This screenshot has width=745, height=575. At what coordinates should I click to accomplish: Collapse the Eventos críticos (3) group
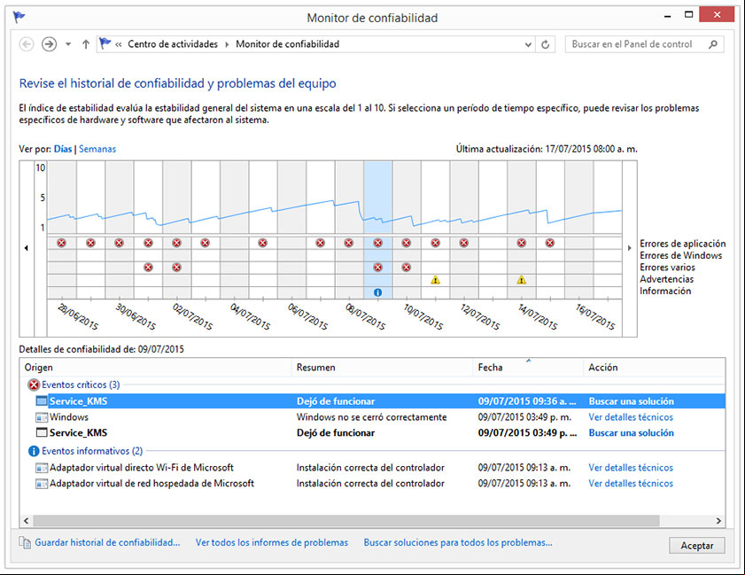[x=81, y=385]
